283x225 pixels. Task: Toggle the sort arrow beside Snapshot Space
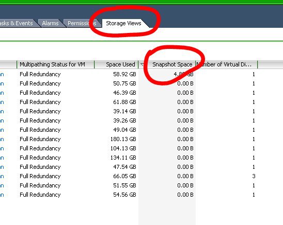142,64
